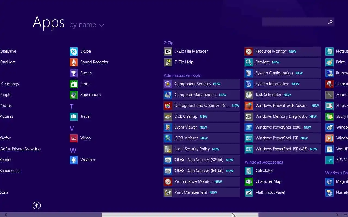Open Task Scheduler clock icon
This screenshot has height=217, width=348.
[249, 95]
